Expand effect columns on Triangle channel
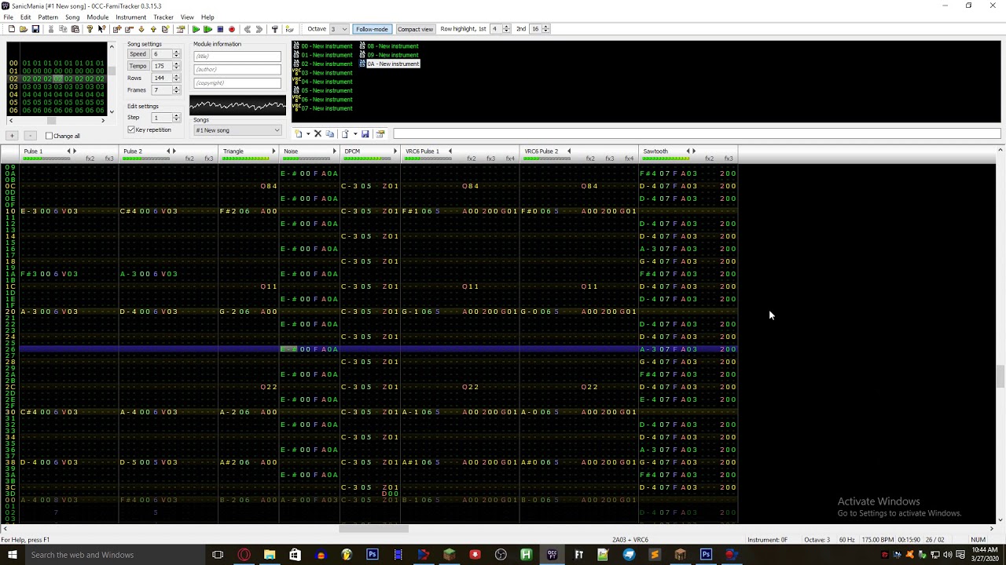Viewport: 1006px width, 565px height. tap(274, 151)
